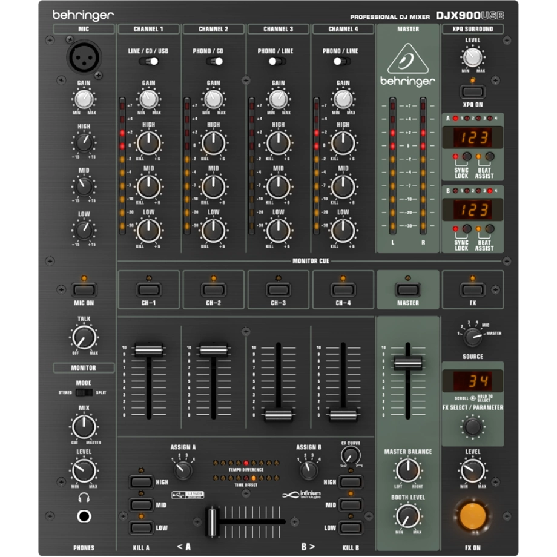
Task: Toggle Channel 4 PHONO / LINE switch
Action: point(341,61)
